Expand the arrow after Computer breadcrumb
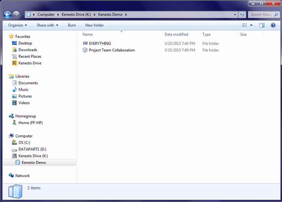This screenshot has width=282, height=202. coord(58,15)
